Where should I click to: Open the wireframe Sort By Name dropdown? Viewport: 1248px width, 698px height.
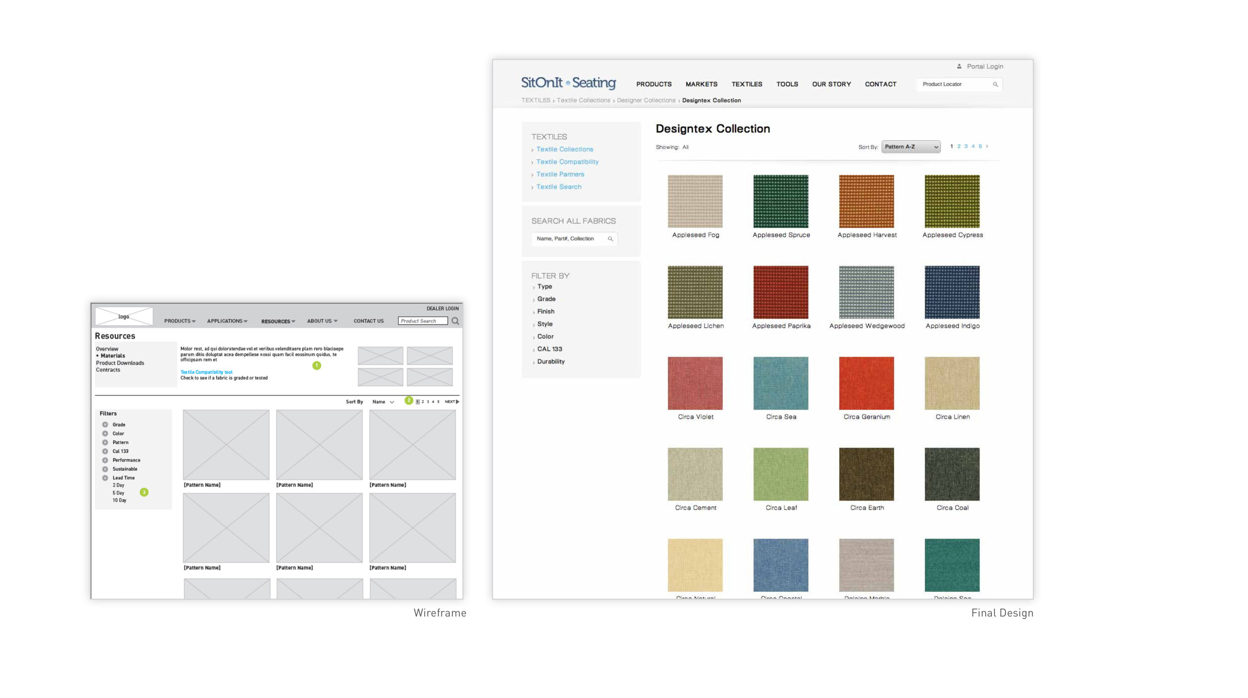click(x=383, y=402)
